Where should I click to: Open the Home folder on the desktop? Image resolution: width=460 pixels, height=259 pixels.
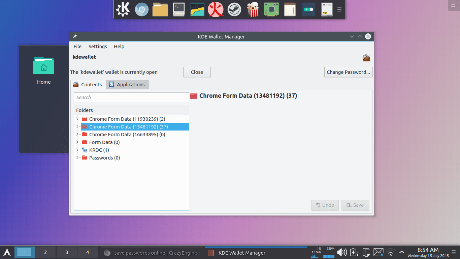(x=44, y=70)
